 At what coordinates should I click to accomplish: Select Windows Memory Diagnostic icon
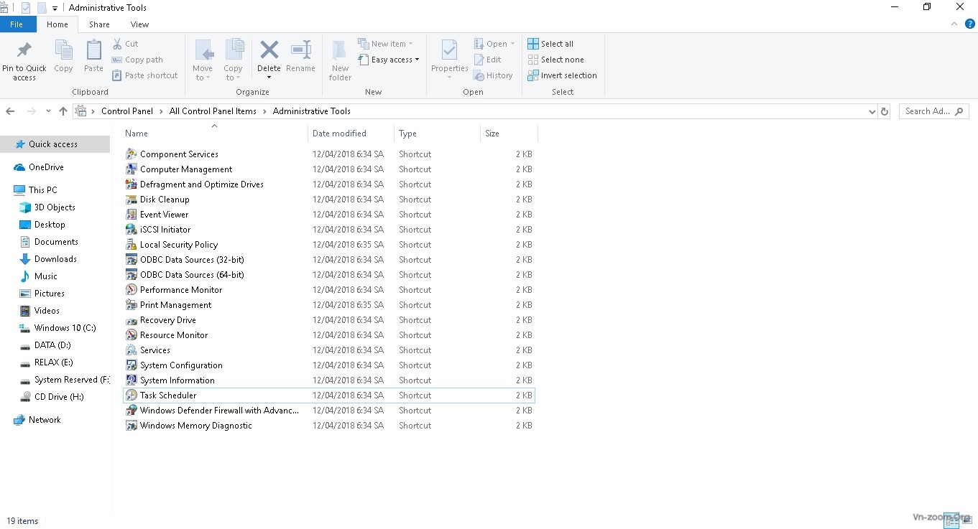[131, 426]
